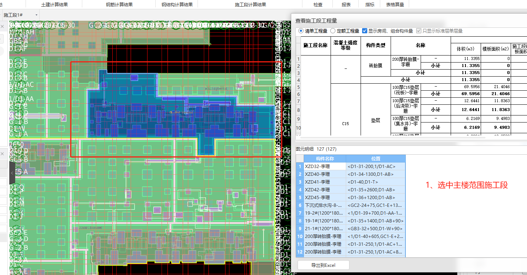Select the 定额工程量 radio button
This screenshot has height=275, width=527.
(x=332, y=31)
